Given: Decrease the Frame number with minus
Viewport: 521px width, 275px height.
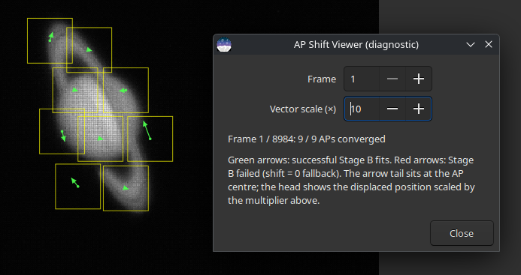Looking at the screenshot, I should coord(392,79).
